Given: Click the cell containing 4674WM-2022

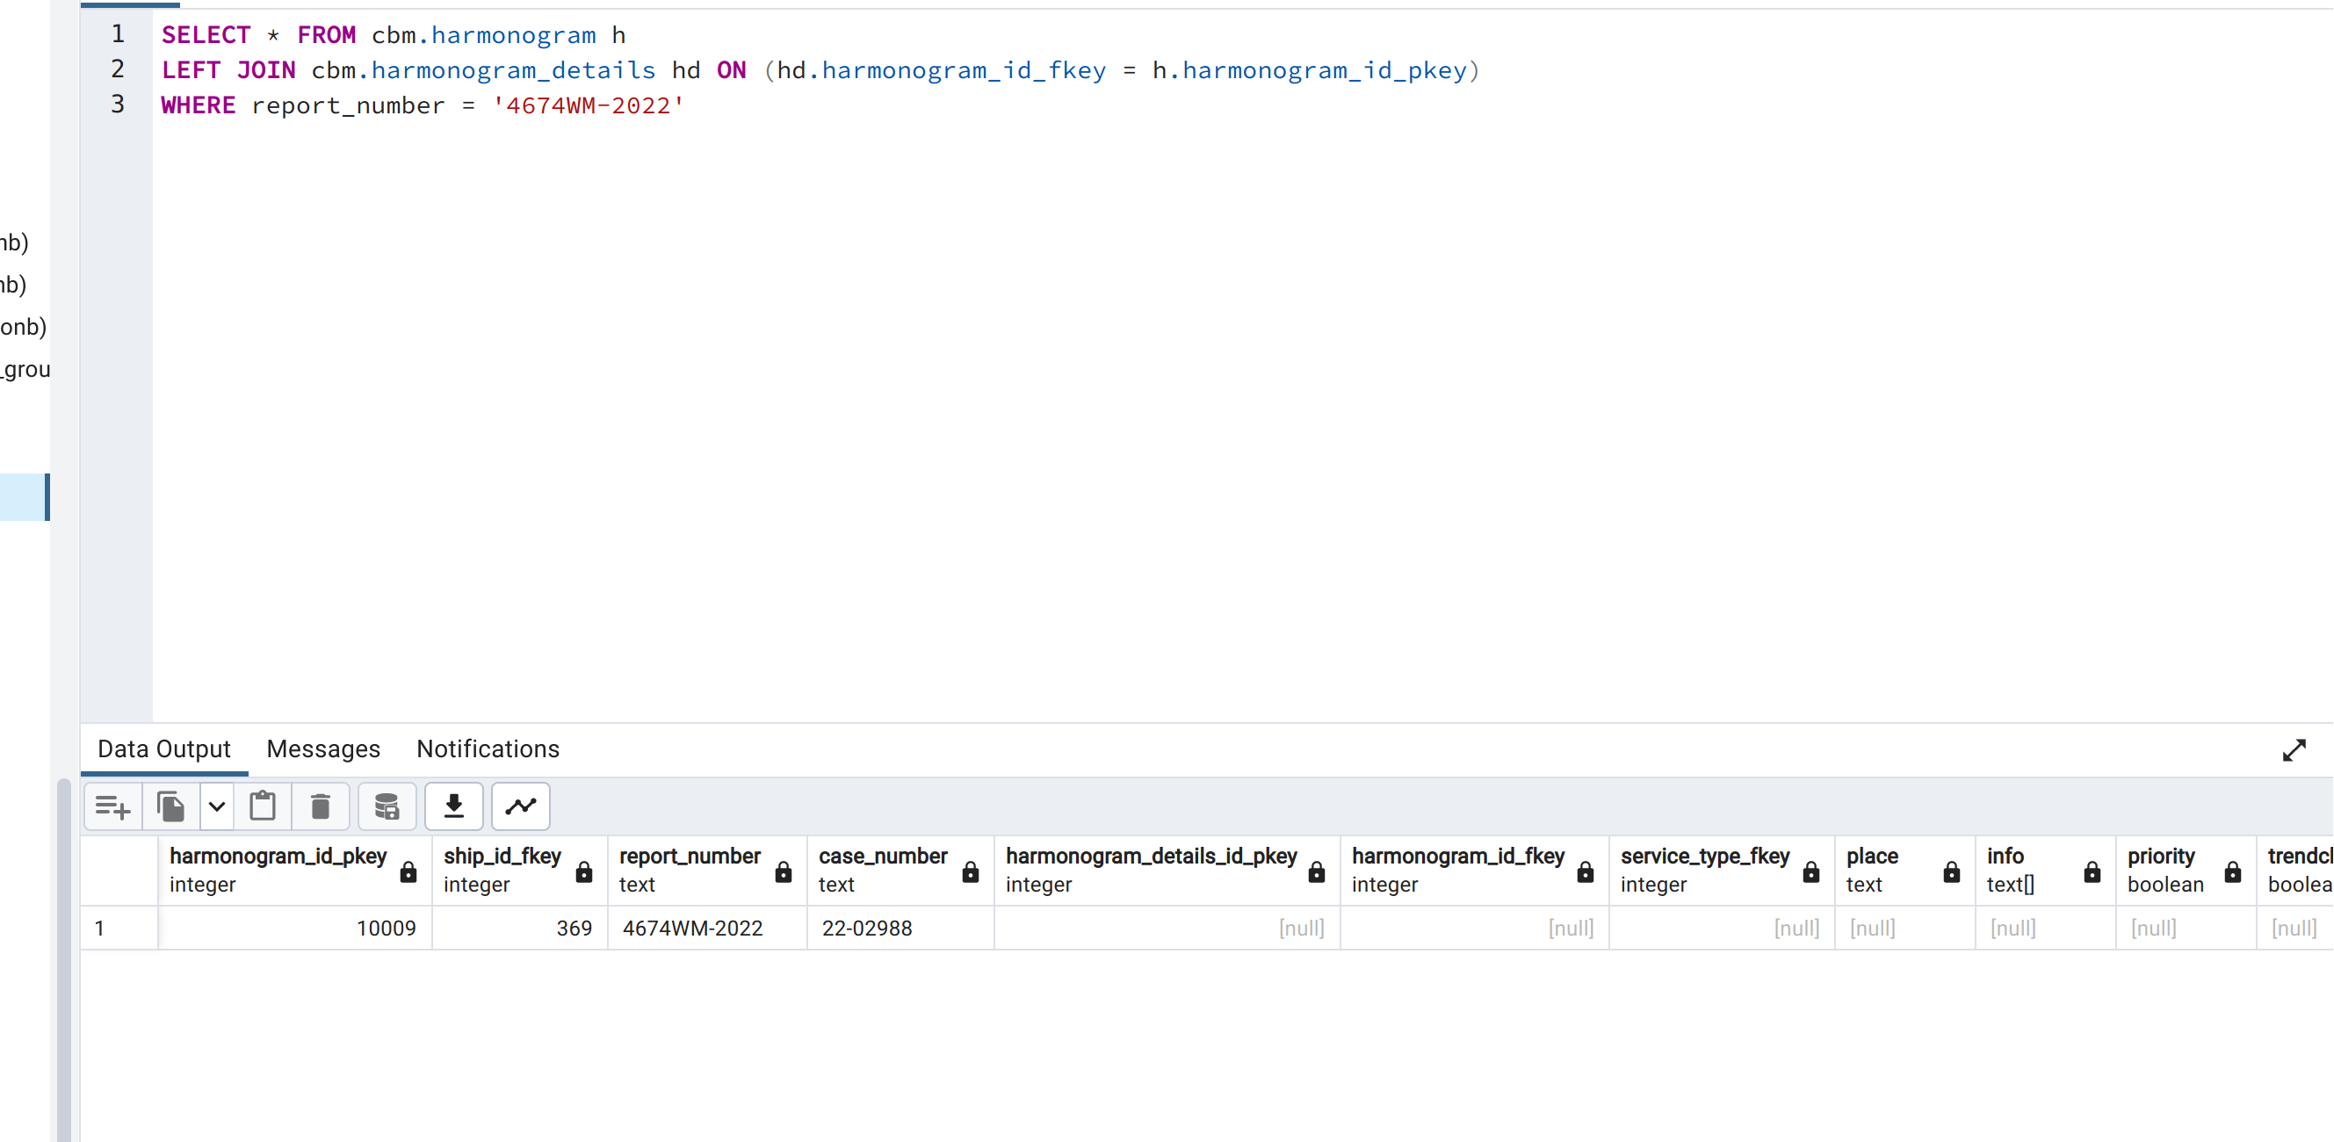Looking at the screenshot, I should [x=693, y=929].
